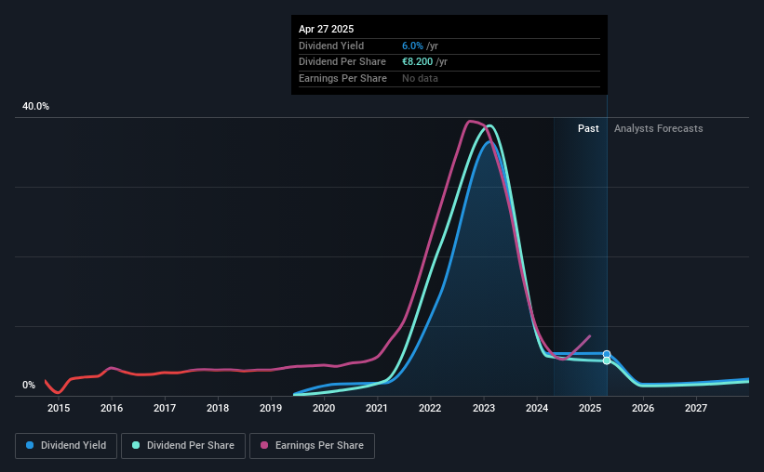
Task: Click the teal Dividend Per Share legend dot
Action: point(136,445)
